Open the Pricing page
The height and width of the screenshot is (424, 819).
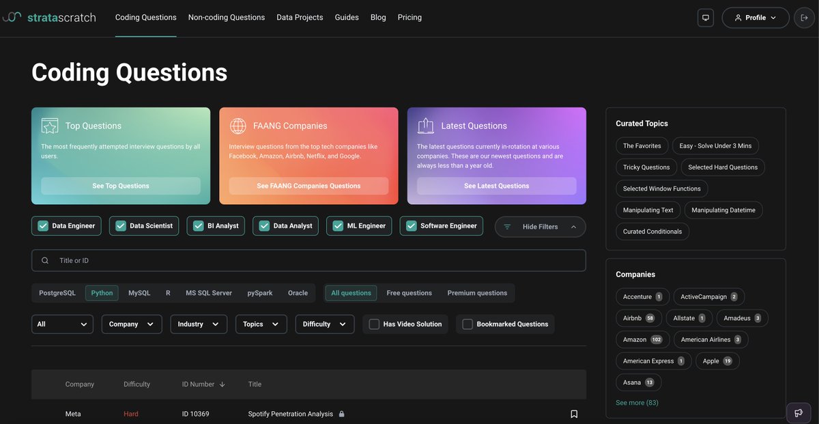(x=409, y=18)
